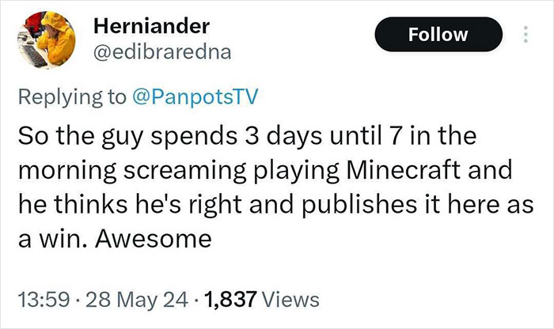Click the word 'thinks' in the tweet
This screenshot has width=554, height=329.
point(90,205)
